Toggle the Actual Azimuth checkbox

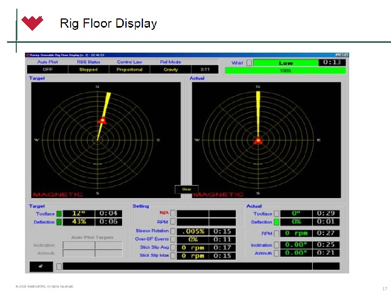click(276, 253)
